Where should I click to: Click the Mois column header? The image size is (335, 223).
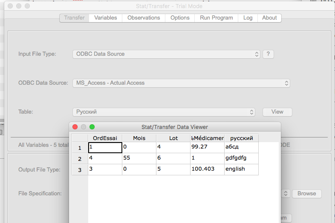point(139,138)
